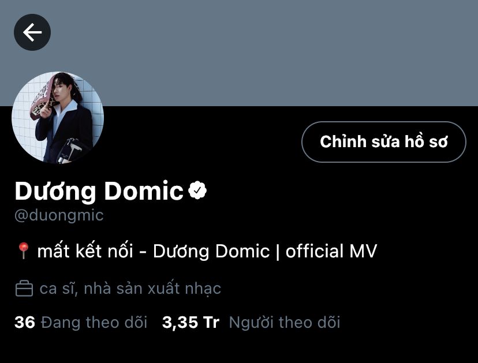Open the "Người theo dõi" followers list

click(285, 322)
